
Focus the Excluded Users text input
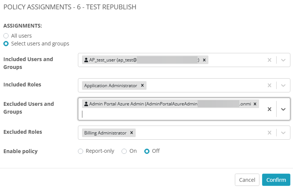[170, 114]
